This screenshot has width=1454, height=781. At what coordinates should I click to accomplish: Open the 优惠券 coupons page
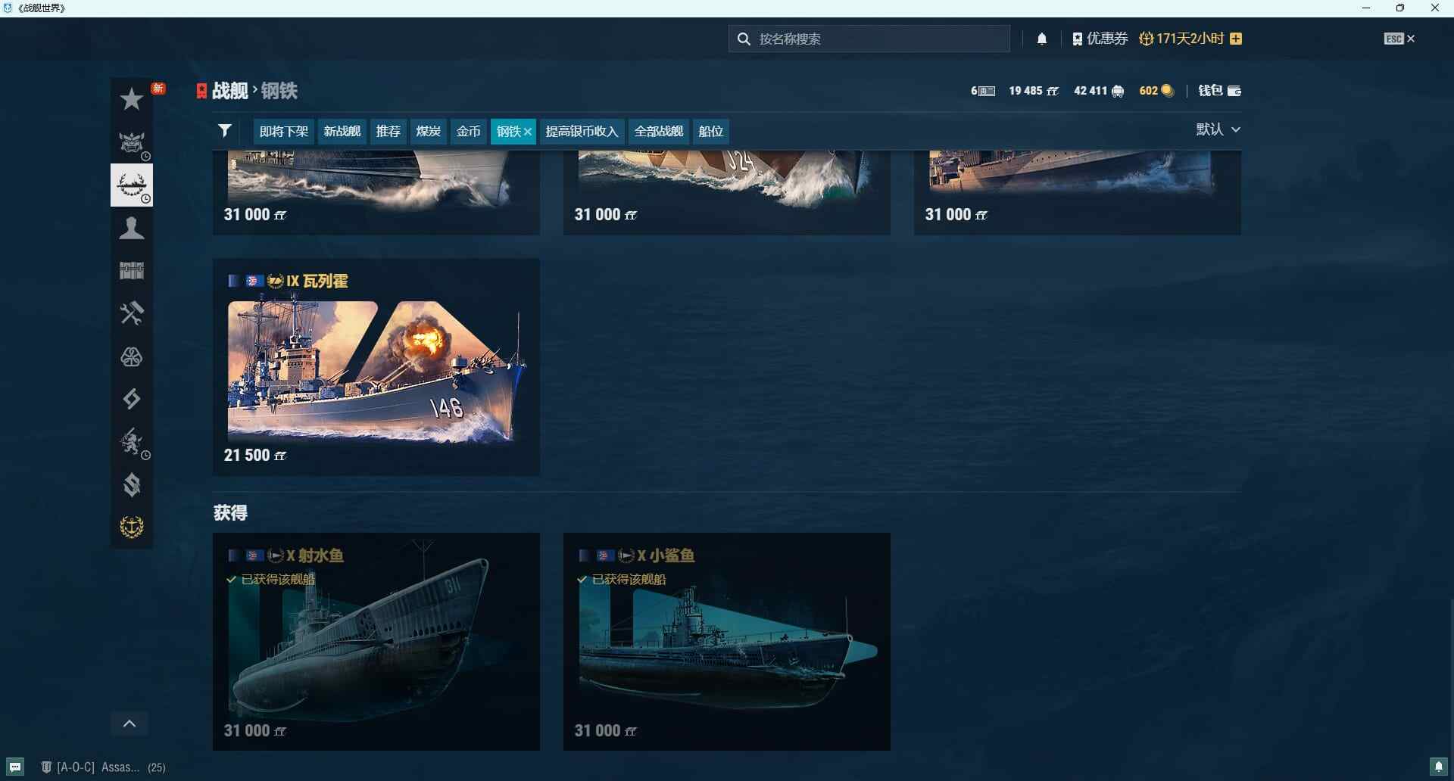click(1100, 39)
